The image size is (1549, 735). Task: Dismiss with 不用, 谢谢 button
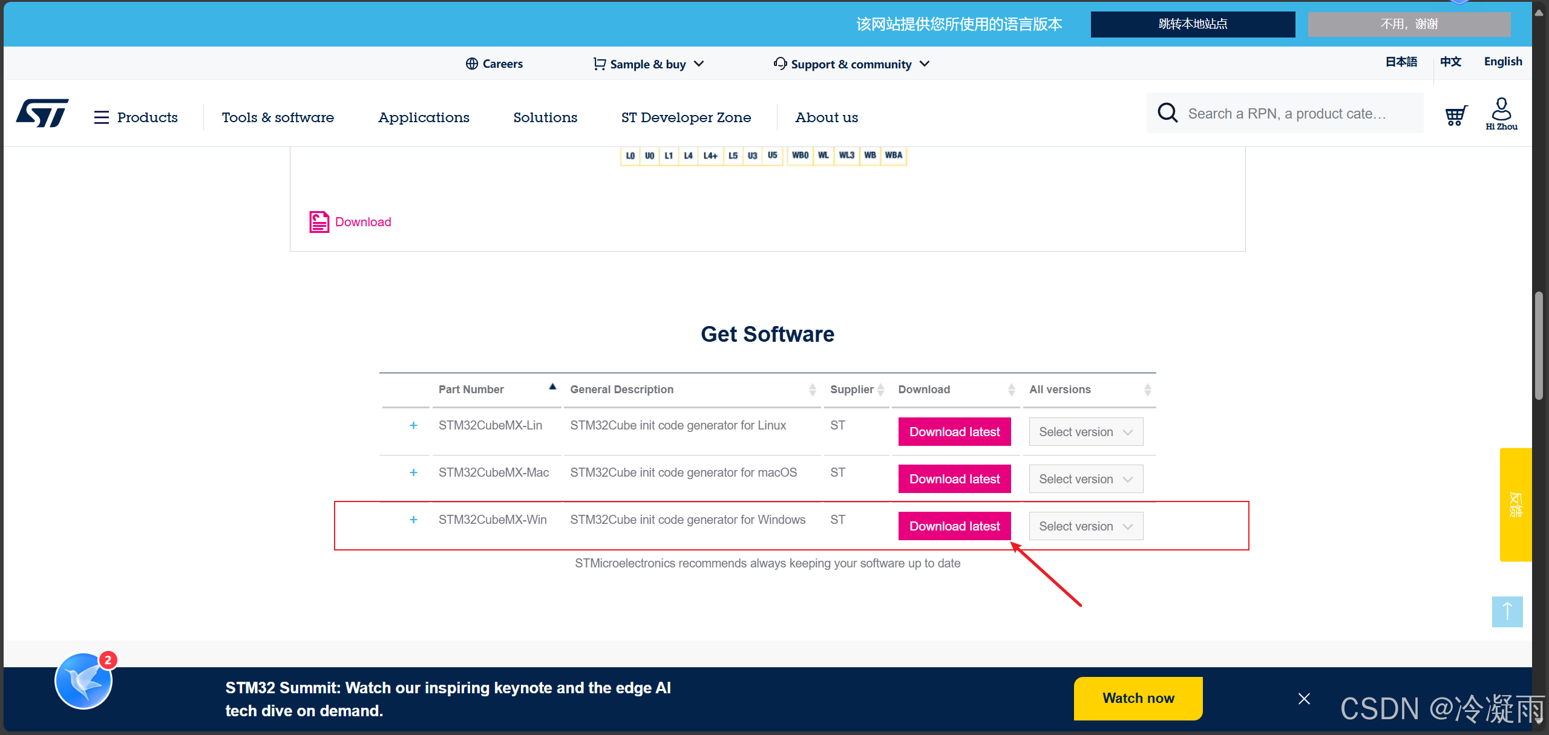pyautogui.click(x=1409, y=24)
